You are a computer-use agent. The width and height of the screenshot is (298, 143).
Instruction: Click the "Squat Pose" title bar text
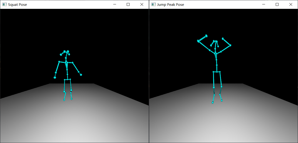point(18,5)
